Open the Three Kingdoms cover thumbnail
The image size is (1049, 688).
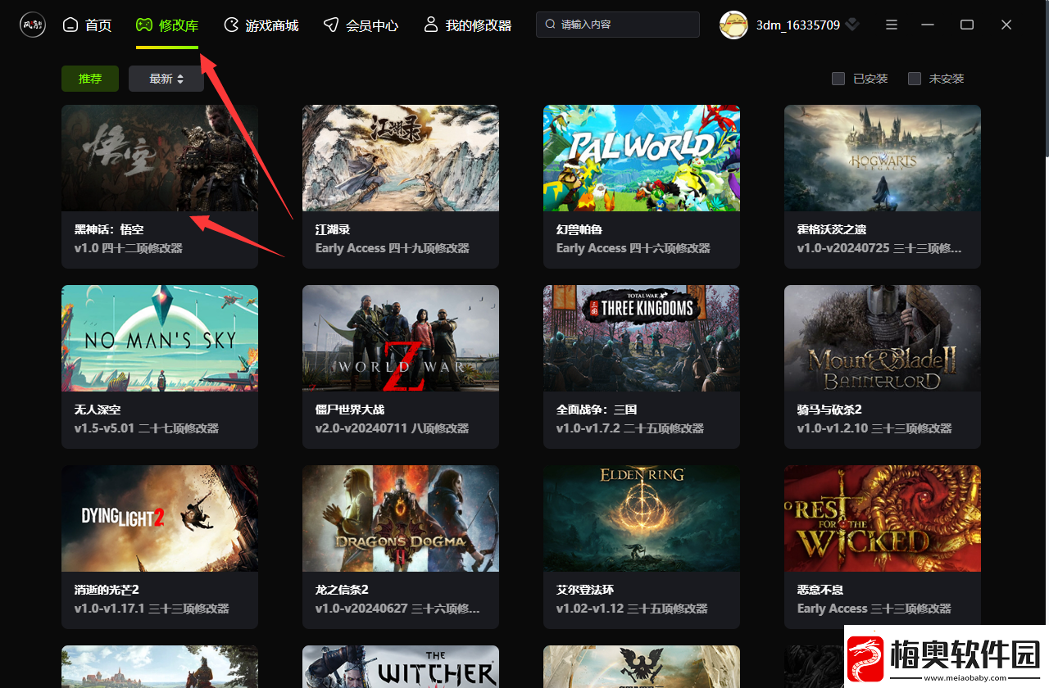[642, 338]
